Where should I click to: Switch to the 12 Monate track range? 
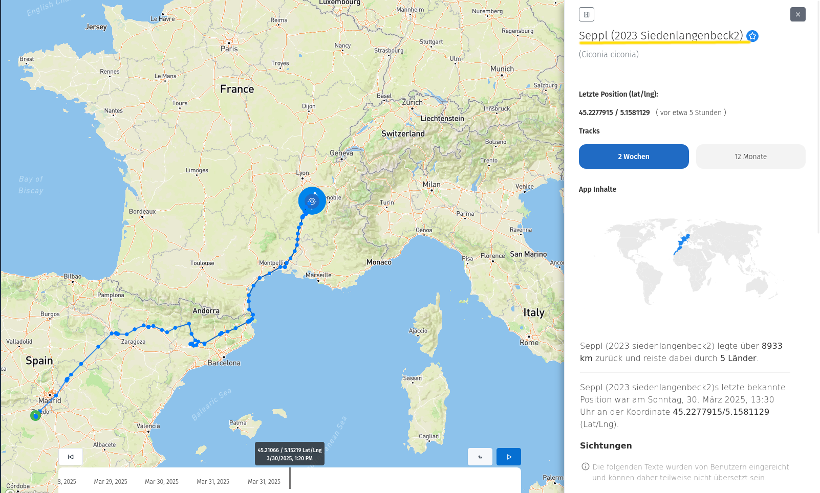[x=750, y=156]
